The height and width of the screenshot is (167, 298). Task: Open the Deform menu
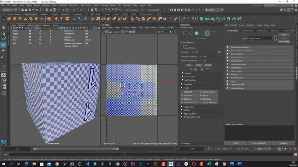113,5
